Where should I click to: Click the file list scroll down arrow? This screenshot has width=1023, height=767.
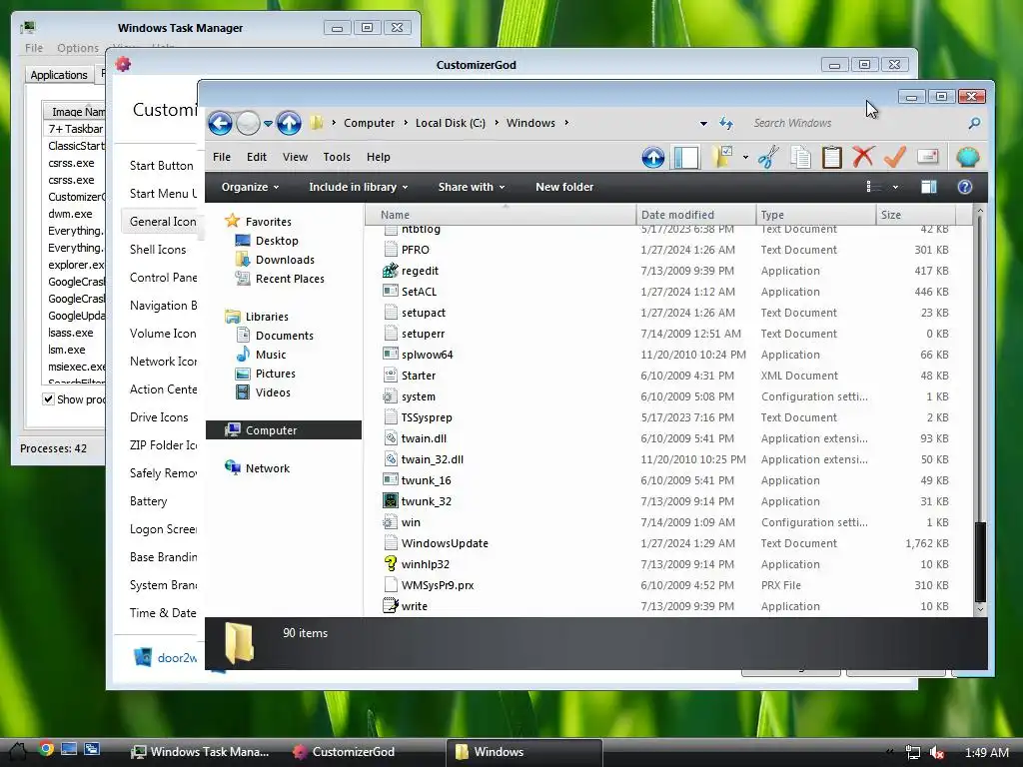click(x=979, y=608)
